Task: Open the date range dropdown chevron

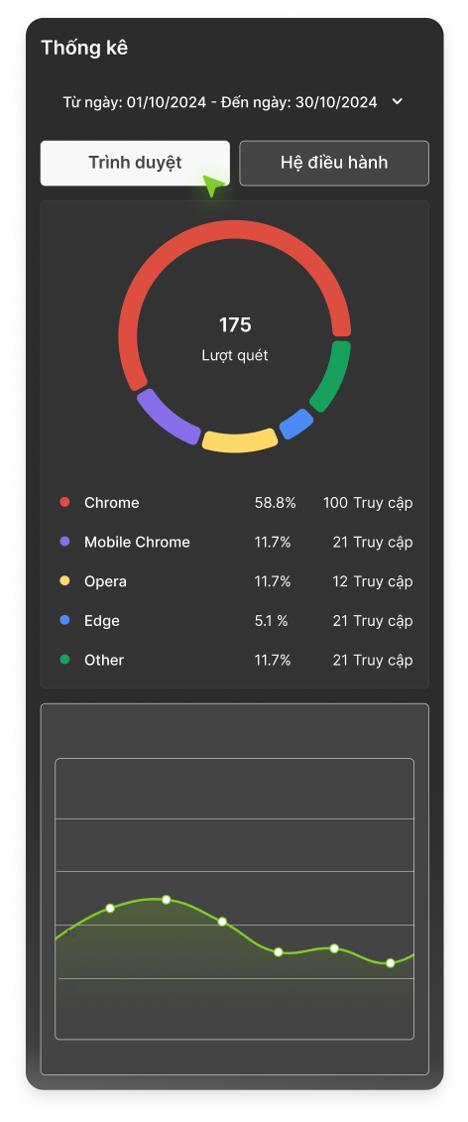Action: pos(398,101)
